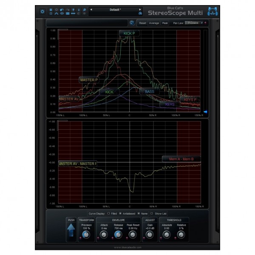The image size is (255, 255).
Task: Toggle the Antialiased checkbox
Action: click(x=120, y=213)
